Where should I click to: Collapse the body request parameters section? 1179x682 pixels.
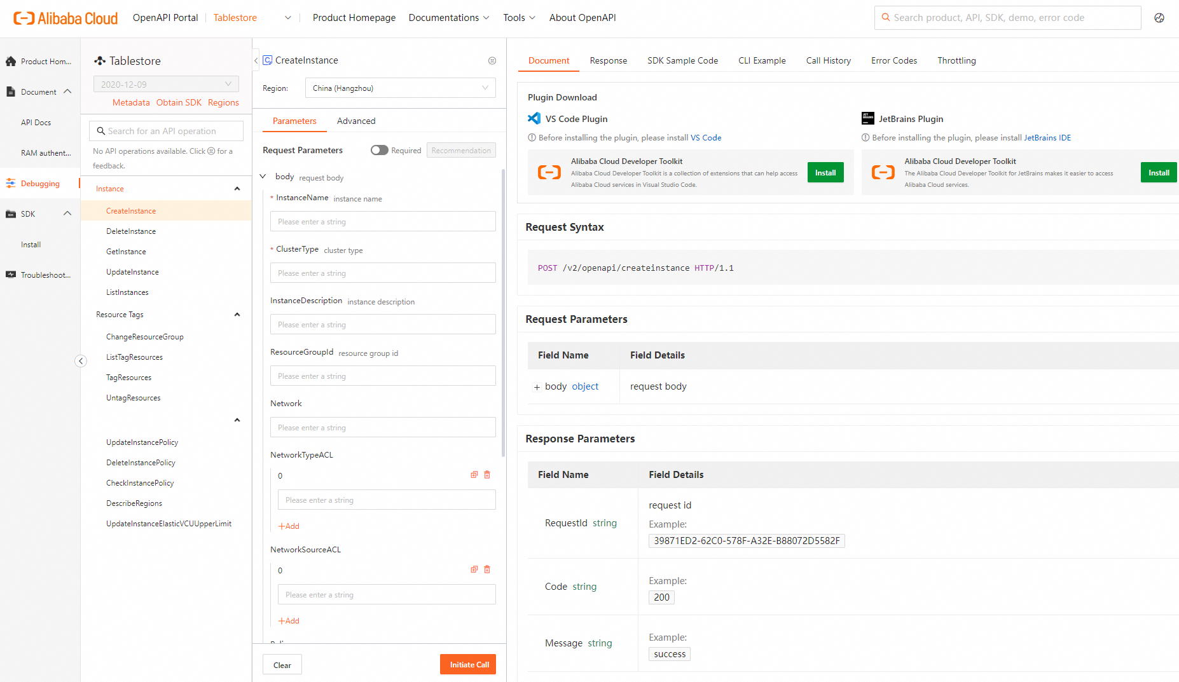coord(263,177)
